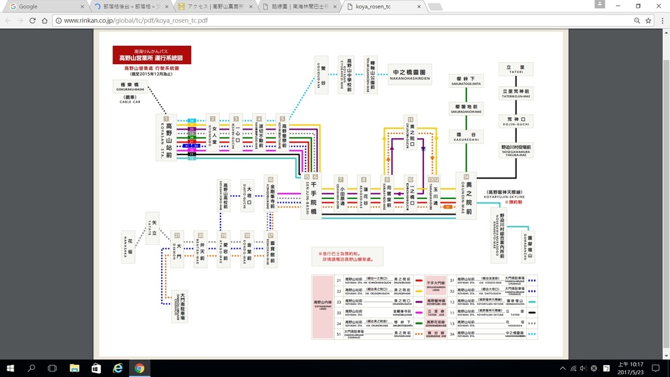
Task: Open the Chrome three-dot menu
Action: click(663, 20)
